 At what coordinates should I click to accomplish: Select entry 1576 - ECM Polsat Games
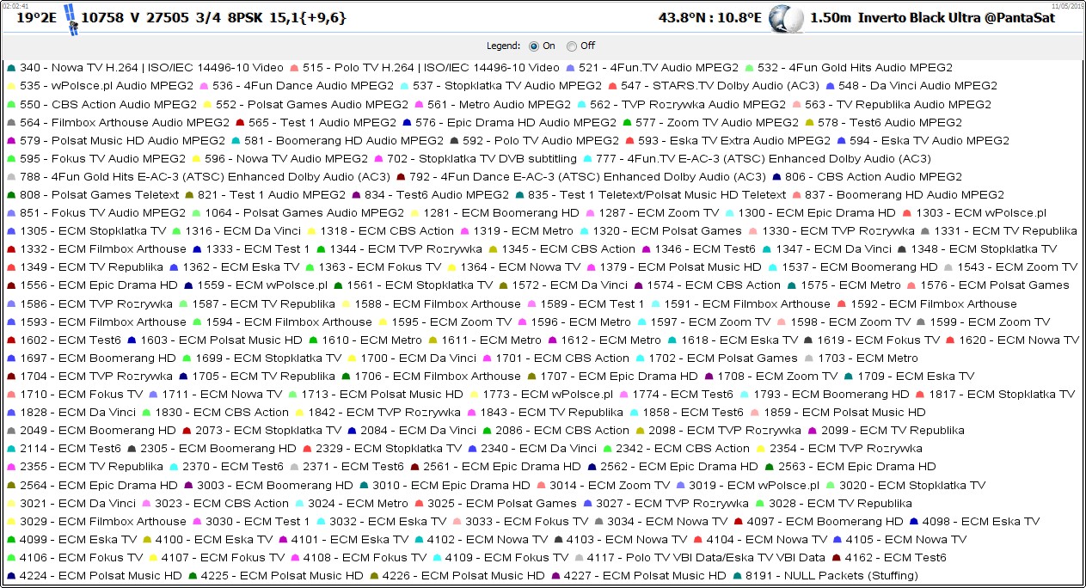[995, 285]
